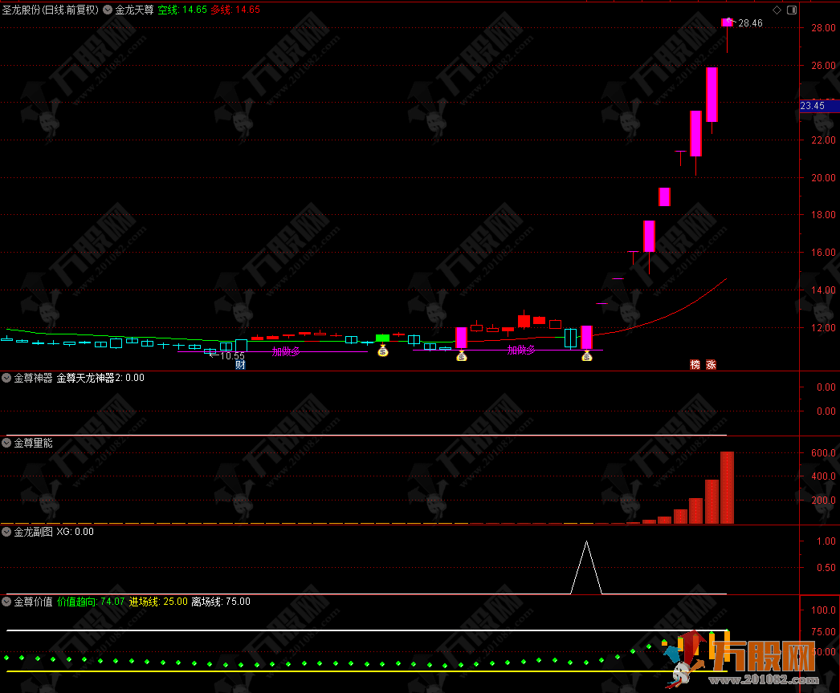The width and height of the screenshot is (840, 693).
Task: Click the 多线: 14.65 readout
Action: coord(235,10)
